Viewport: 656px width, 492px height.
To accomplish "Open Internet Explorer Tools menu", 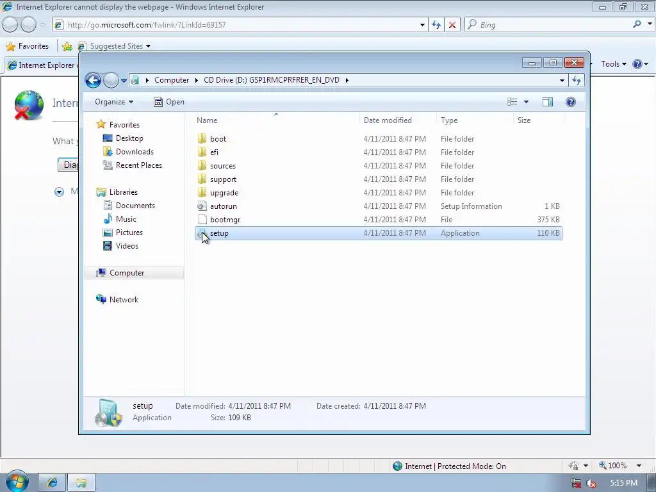I will (614, 64).
